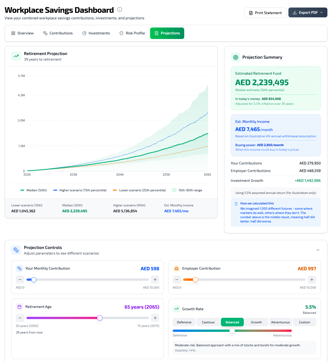Click the Your Monthly Contribution slider handle
Viewport: 332px width, 362px height.
tap(34, 279)
